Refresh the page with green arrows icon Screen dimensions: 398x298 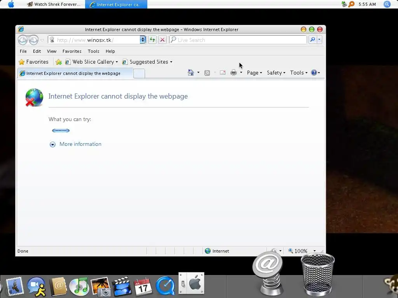tap(152, 40)
